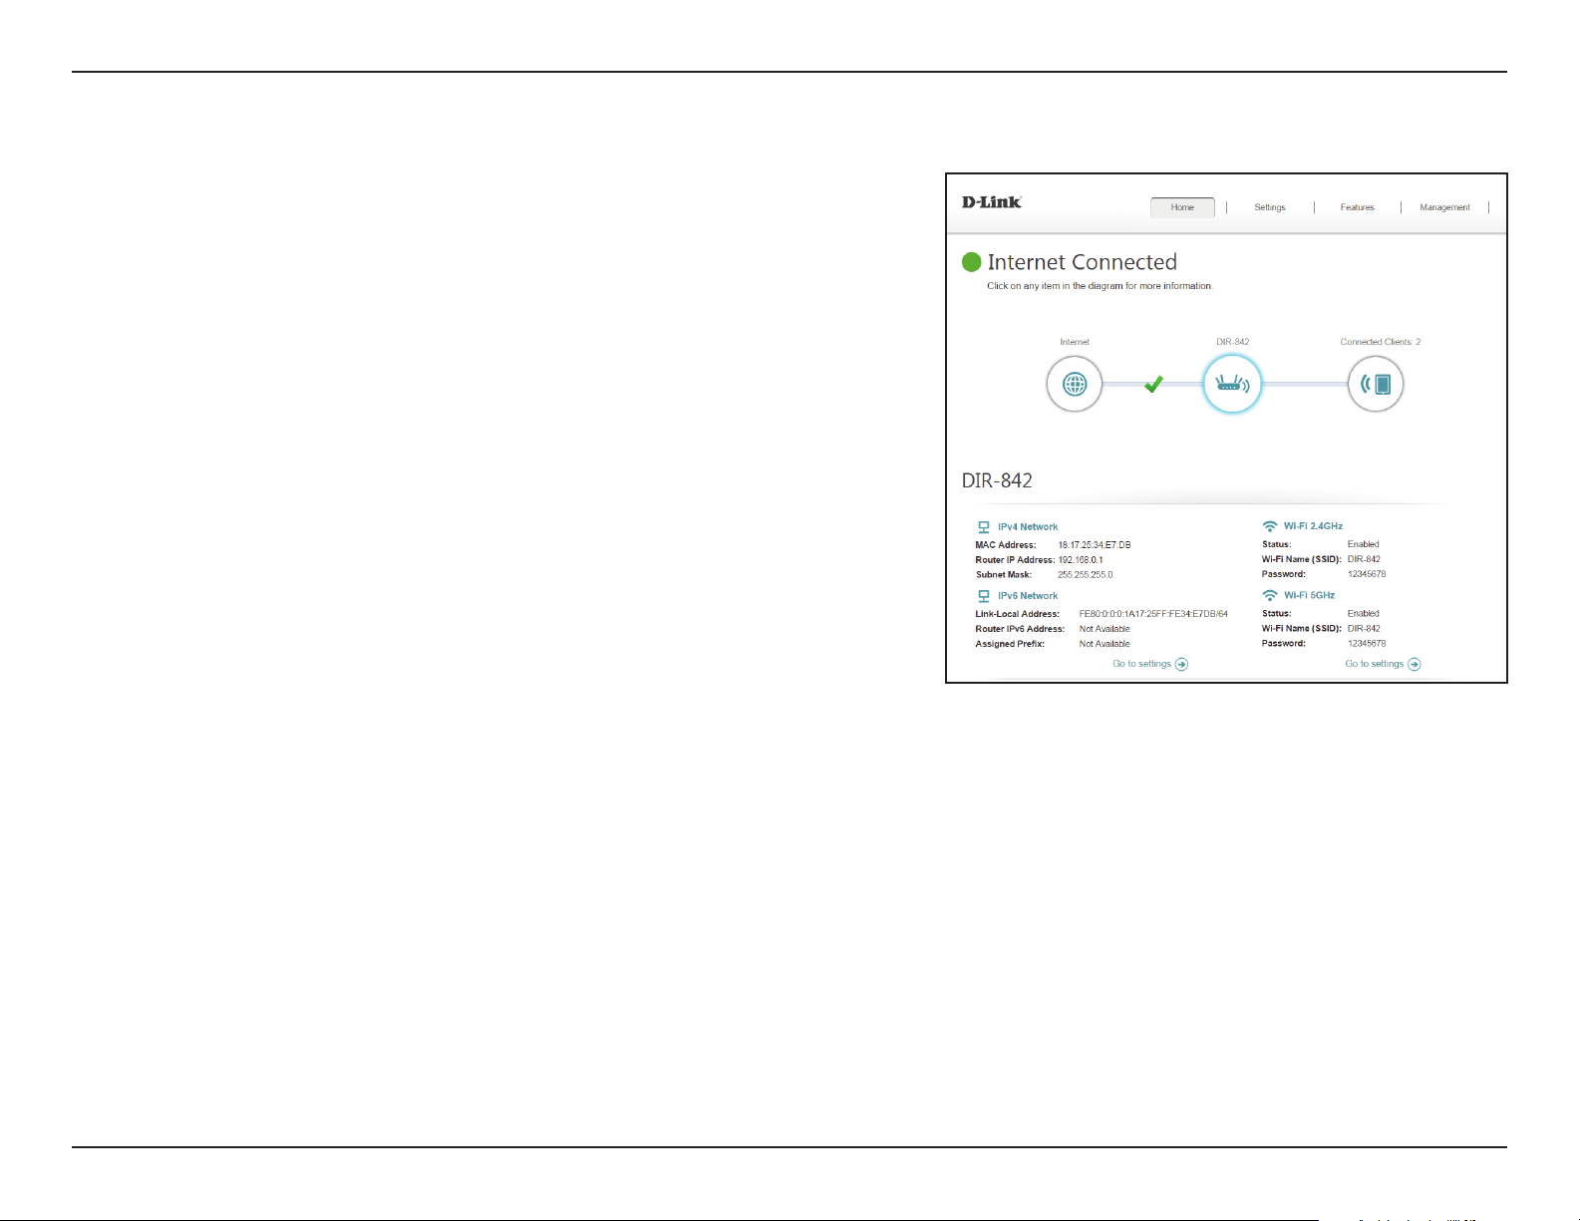
Task: Click the Router IP Address label
Action: click(1015, 560)
